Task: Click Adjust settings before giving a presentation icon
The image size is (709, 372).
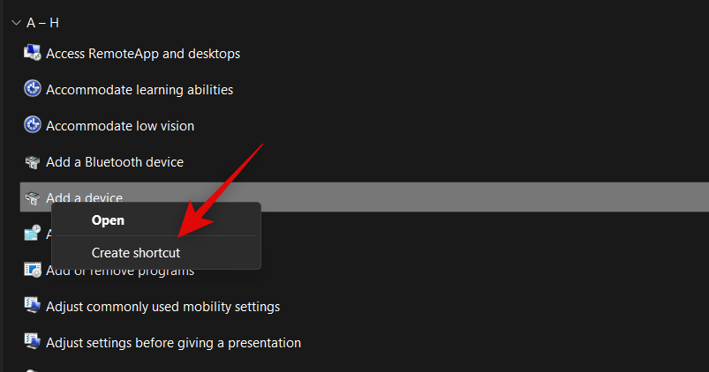Action: point(33,342)
